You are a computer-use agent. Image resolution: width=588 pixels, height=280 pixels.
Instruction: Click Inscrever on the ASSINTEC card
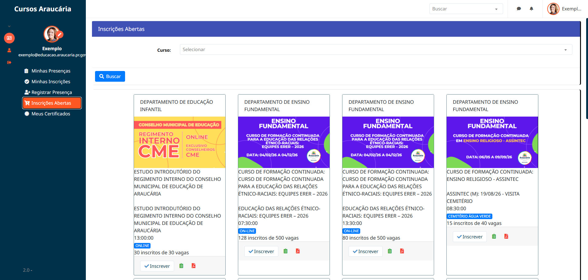click(470, 237)
